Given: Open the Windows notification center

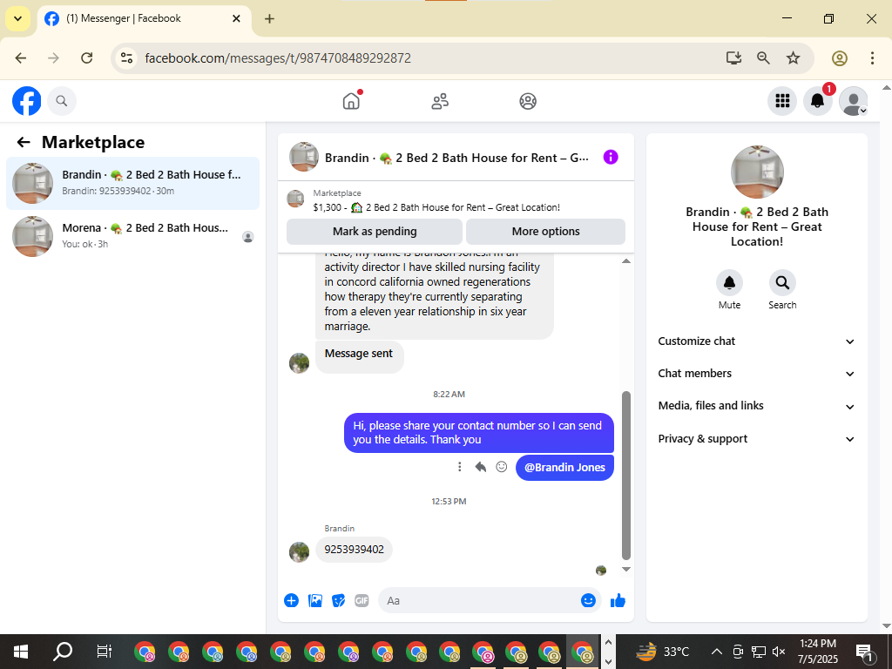Looking at the screenshot, I should (864, 652).
